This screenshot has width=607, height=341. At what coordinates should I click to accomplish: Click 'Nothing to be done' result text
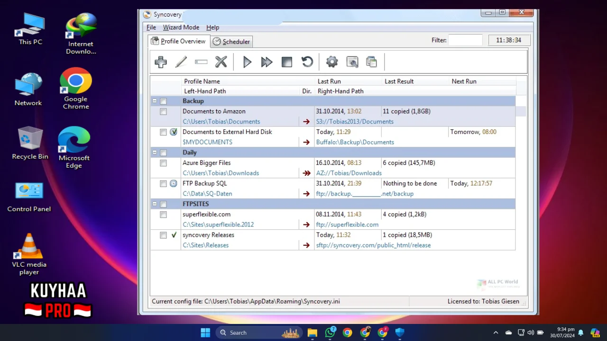point(410,183)
